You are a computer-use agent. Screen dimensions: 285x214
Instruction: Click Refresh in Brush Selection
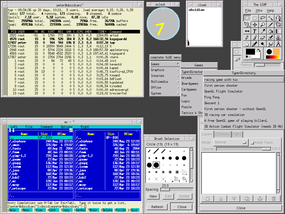point(157,207)
